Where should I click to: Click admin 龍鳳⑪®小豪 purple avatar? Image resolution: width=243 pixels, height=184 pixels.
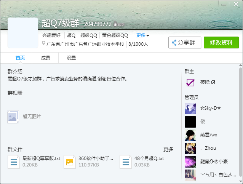pyautogui.click(x=190, y=162)
